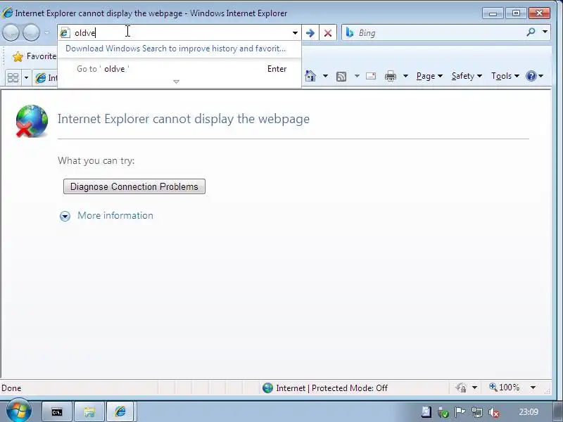Screen dimensions: 563x422
Task: Click the Home page icon
Action: [x=310, y=76]
